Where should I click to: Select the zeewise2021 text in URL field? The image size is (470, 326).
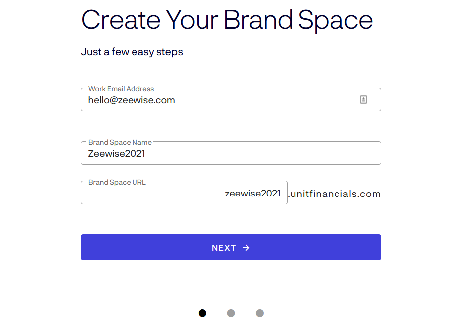coord(254,193)
